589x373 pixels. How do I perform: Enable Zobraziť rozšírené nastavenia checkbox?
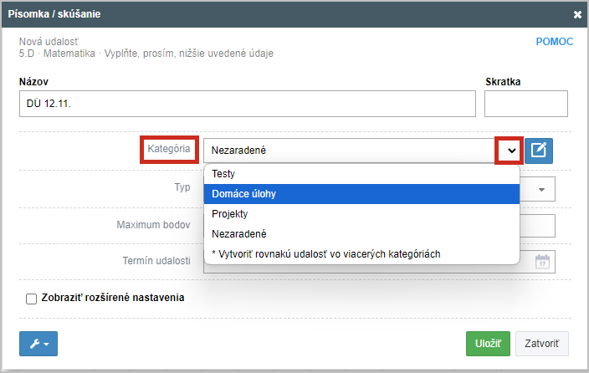pos(31,299)
